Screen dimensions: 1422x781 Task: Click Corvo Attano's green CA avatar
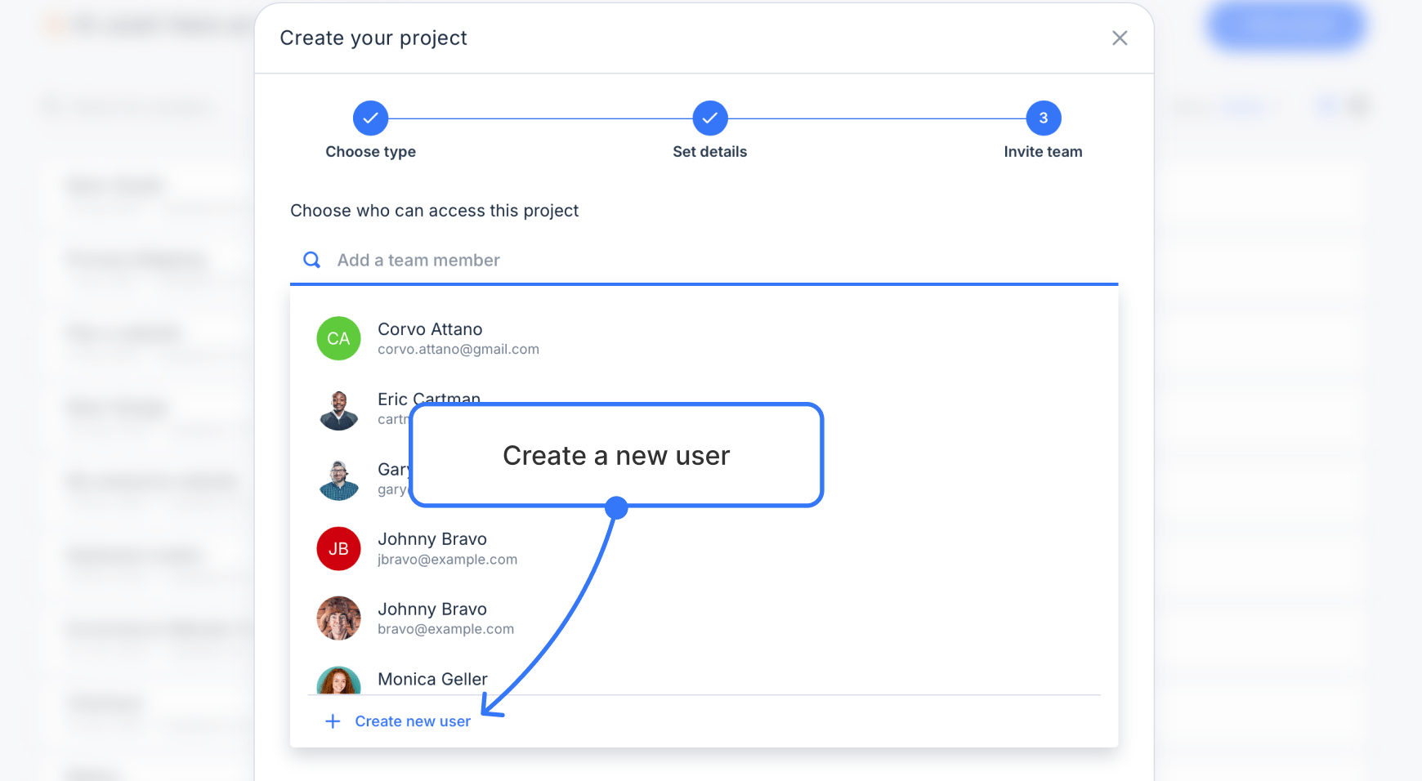338,338
